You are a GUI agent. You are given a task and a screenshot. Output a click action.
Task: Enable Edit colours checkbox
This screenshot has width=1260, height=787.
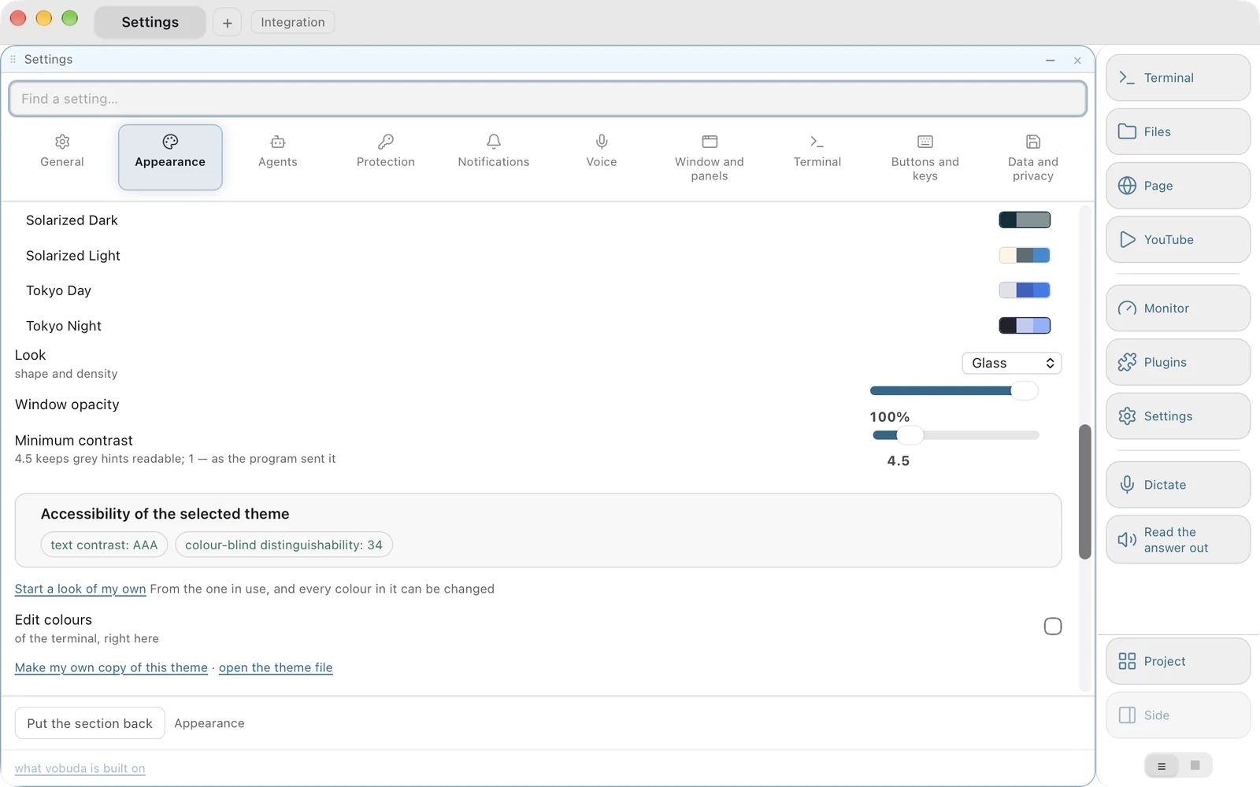pyautogui.click(x=1053, y=626)
